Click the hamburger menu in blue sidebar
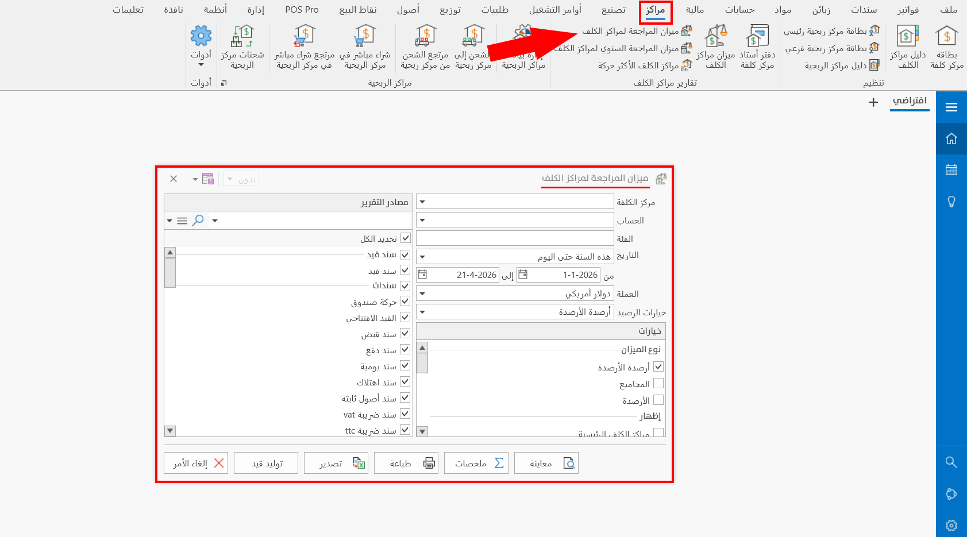Screen dimensions: 967x537 click(x=951, y=107)
